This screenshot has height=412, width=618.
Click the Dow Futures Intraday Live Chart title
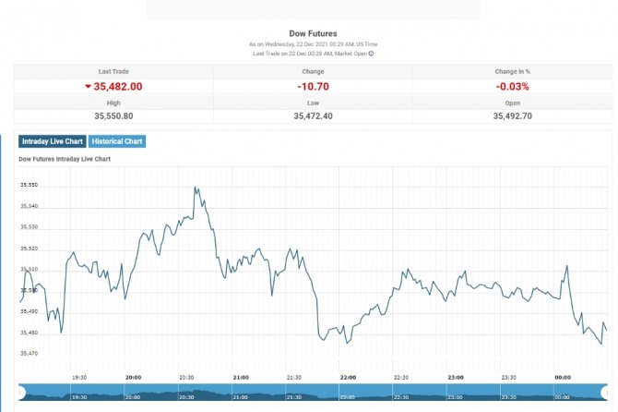[x=65, y=159]
